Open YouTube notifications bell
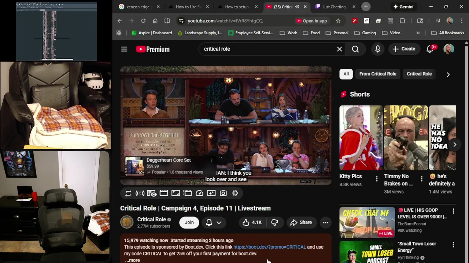The width and height of the screenshot is (469, 263). coord(430,49)
